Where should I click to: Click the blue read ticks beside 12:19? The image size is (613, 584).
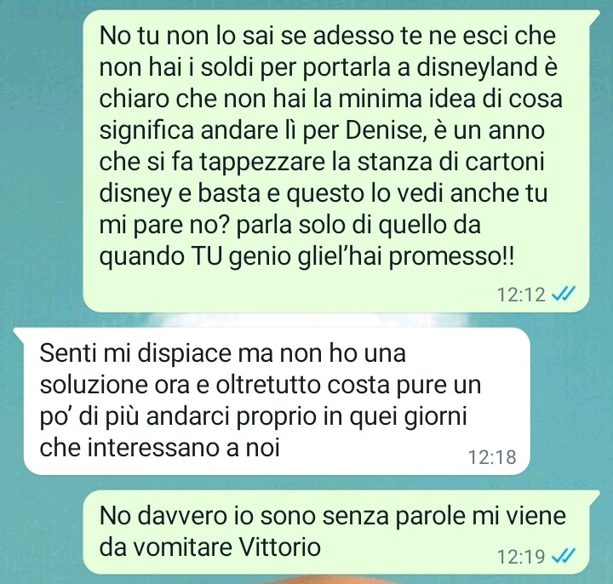click(563, 555)
